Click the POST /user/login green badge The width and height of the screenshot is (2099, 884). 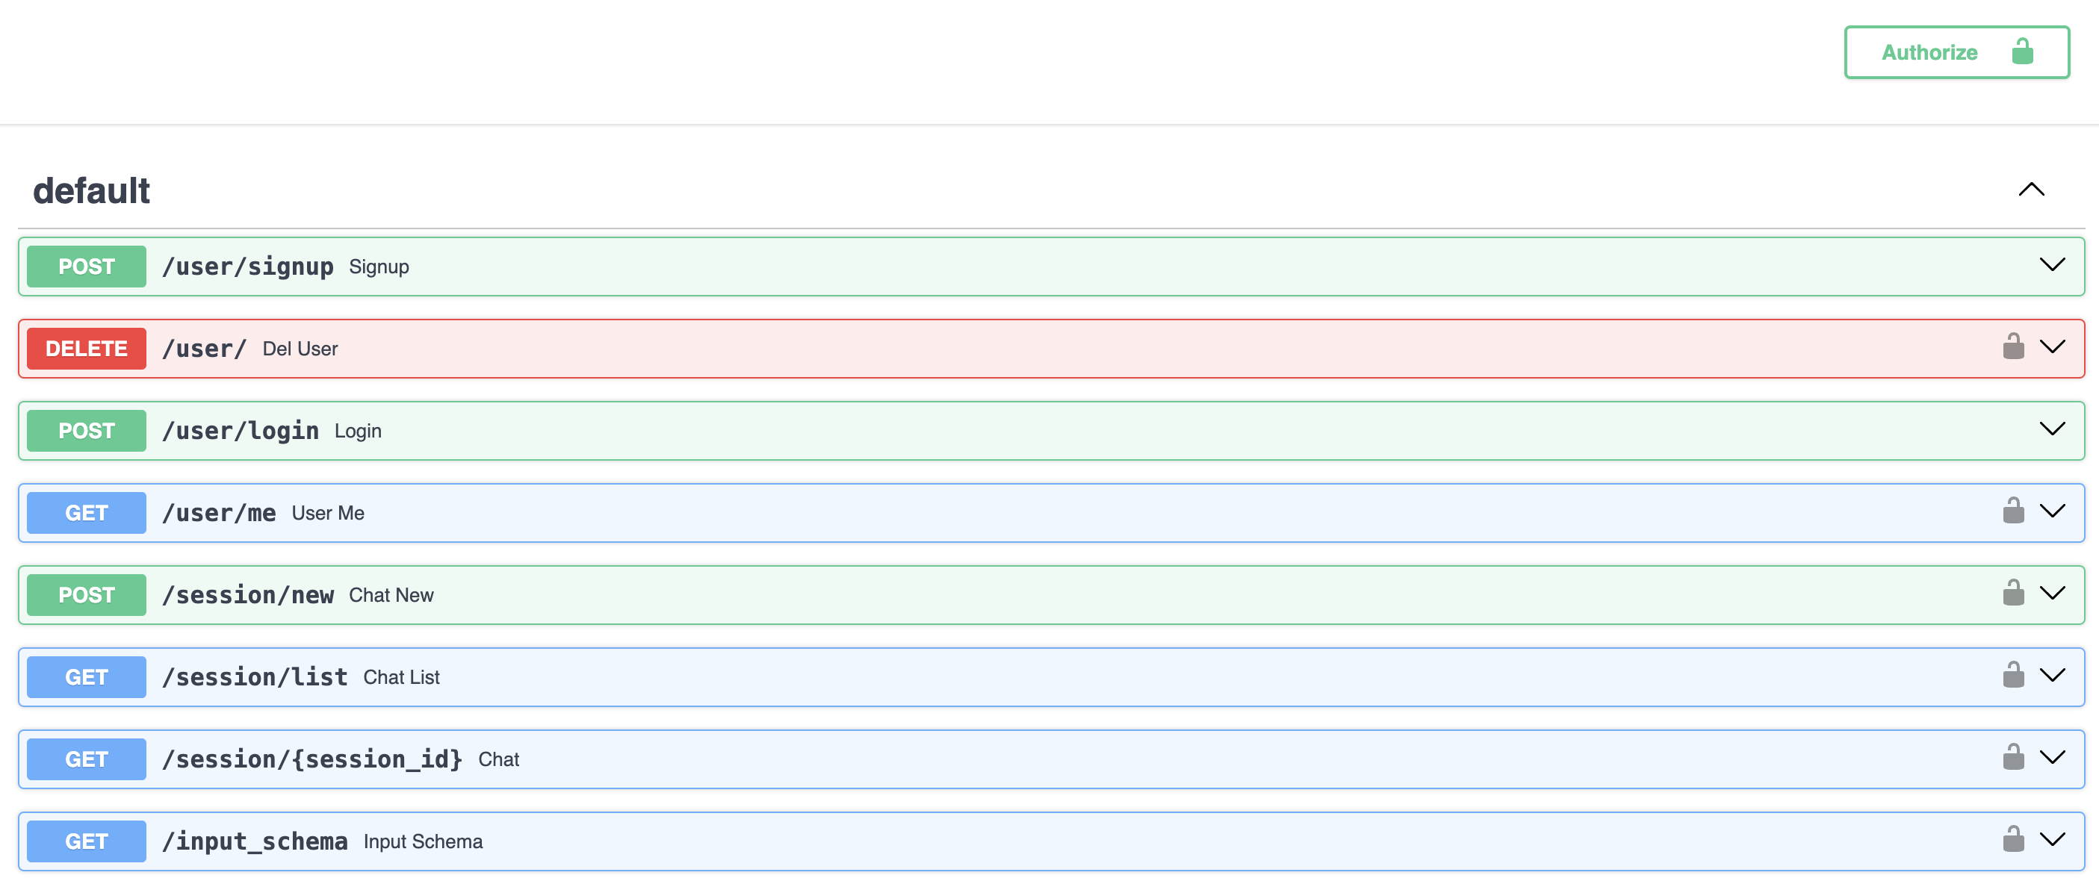click(x=87, y=429)
